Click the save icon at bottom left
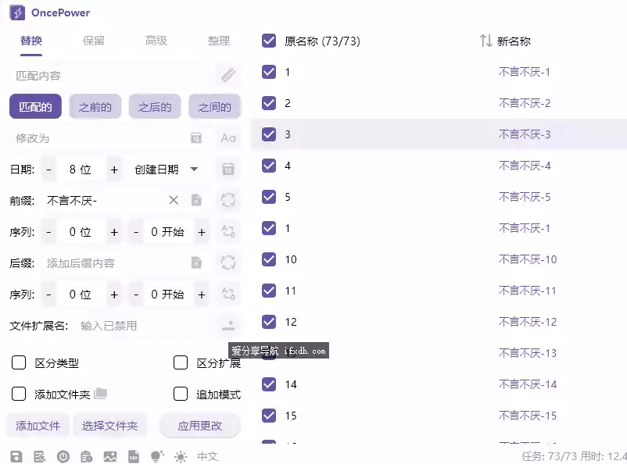 pyautogui.click(x=17, y=457)
